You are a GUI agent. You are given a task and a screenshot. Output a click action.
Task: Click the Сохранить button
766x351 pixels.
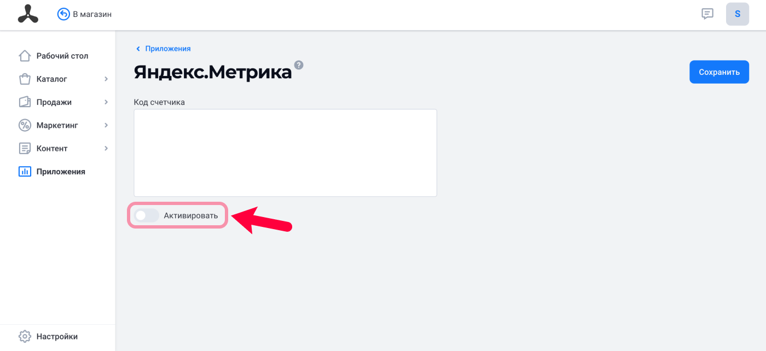[x=719, y=72]
